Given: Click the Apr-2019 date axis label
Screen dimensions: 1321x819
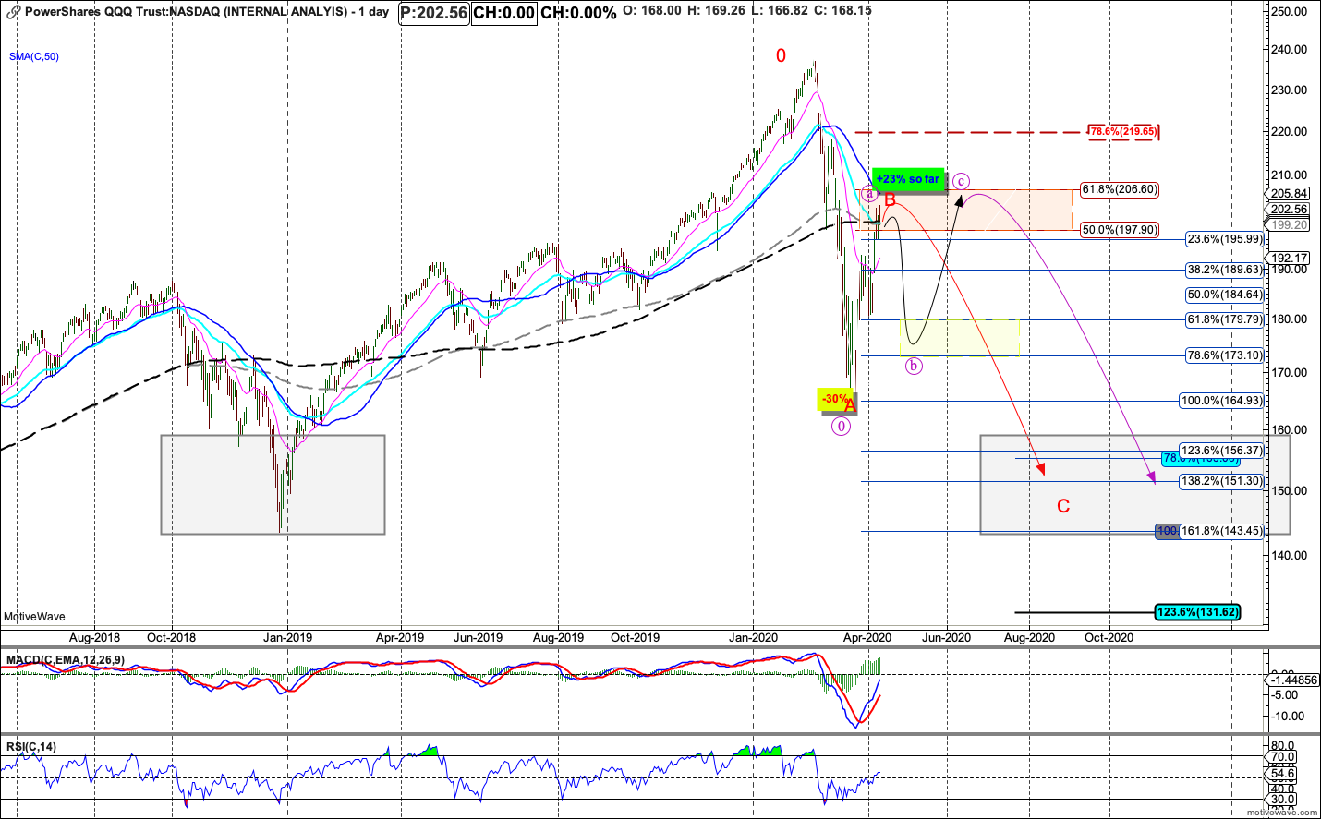Looking at the screenshot, I should [400, 637].
